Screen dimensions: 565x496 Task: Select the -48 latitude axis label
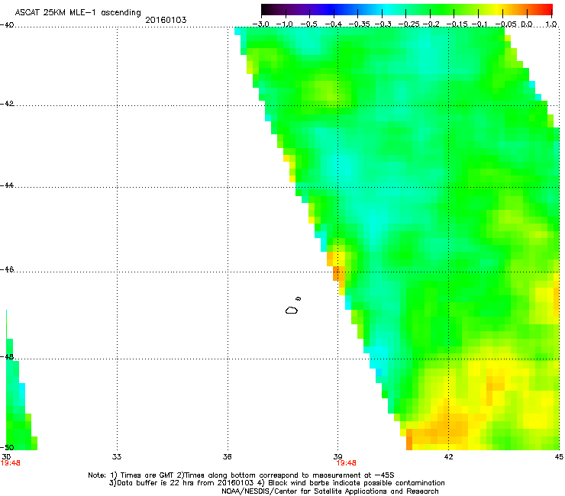point(7,356)
